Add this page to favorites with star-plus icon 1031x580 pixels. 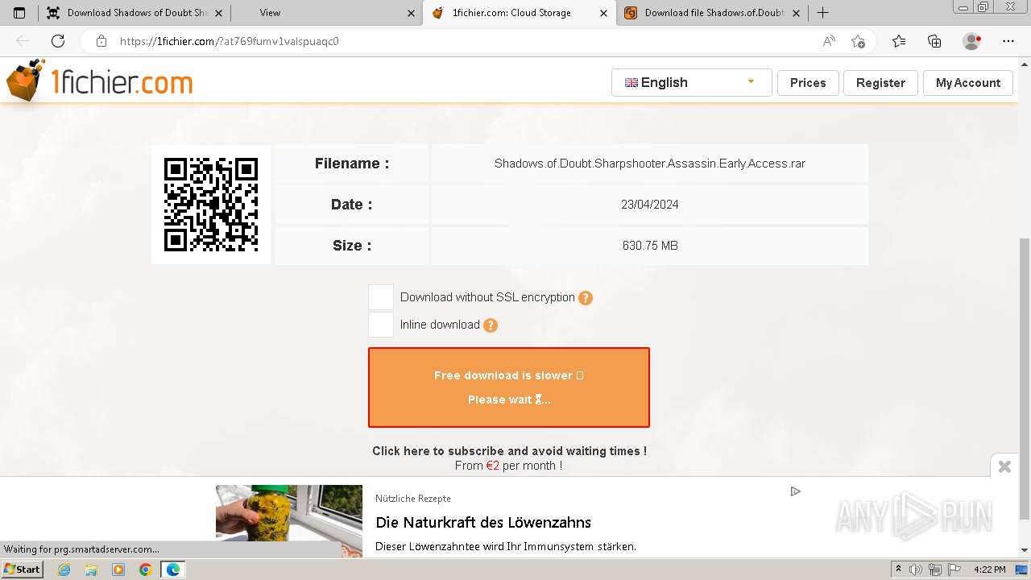coord(858,41)
